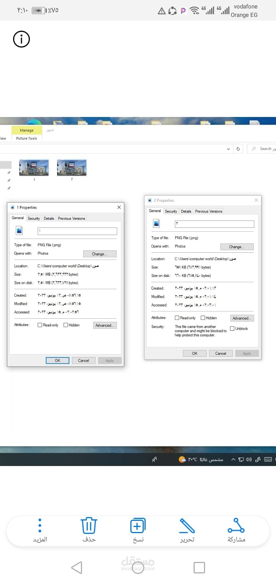Click the weather icon in taskbar
The image size is (276, 583).
(182, 459)
